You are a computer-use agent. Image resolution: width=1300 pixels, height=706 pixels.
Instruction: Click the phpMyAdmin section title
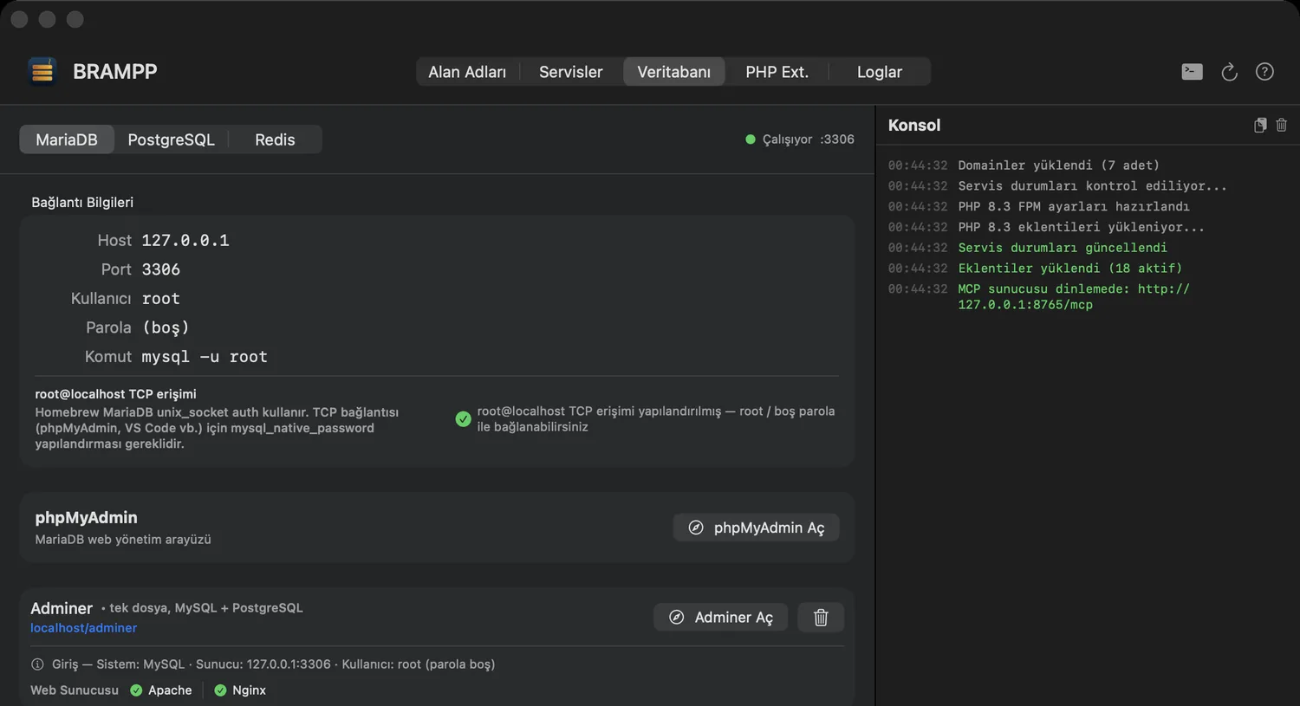click(86, 517)
